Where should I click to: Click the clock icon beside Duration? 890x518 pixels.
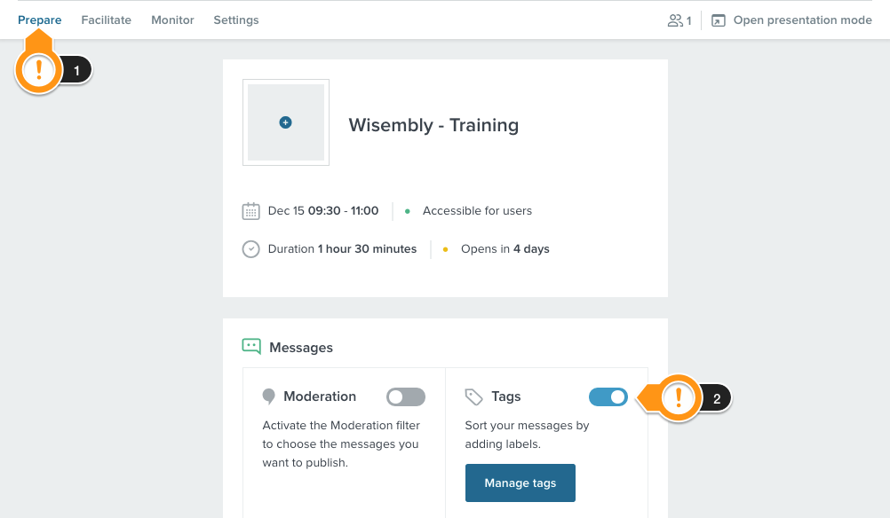(x=250, y=249)
